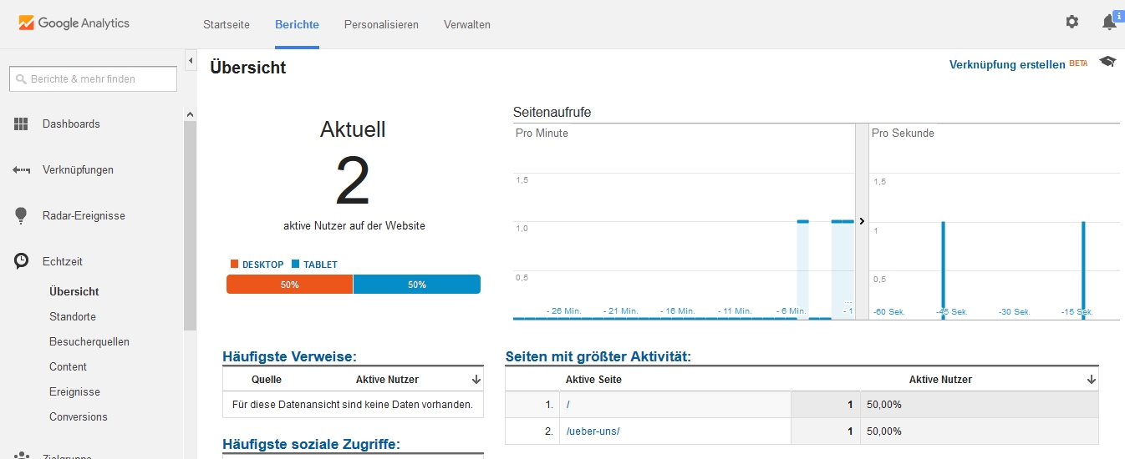Click the '/' active page link

568,405
